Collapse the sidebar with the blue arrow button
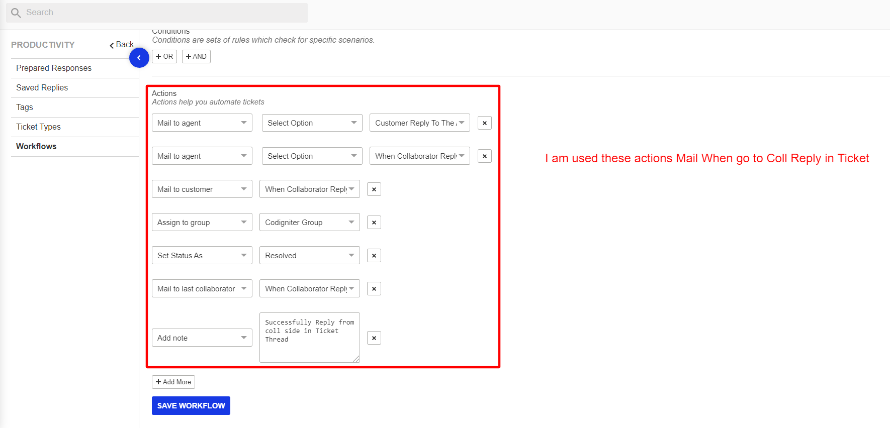 point(139,58)
